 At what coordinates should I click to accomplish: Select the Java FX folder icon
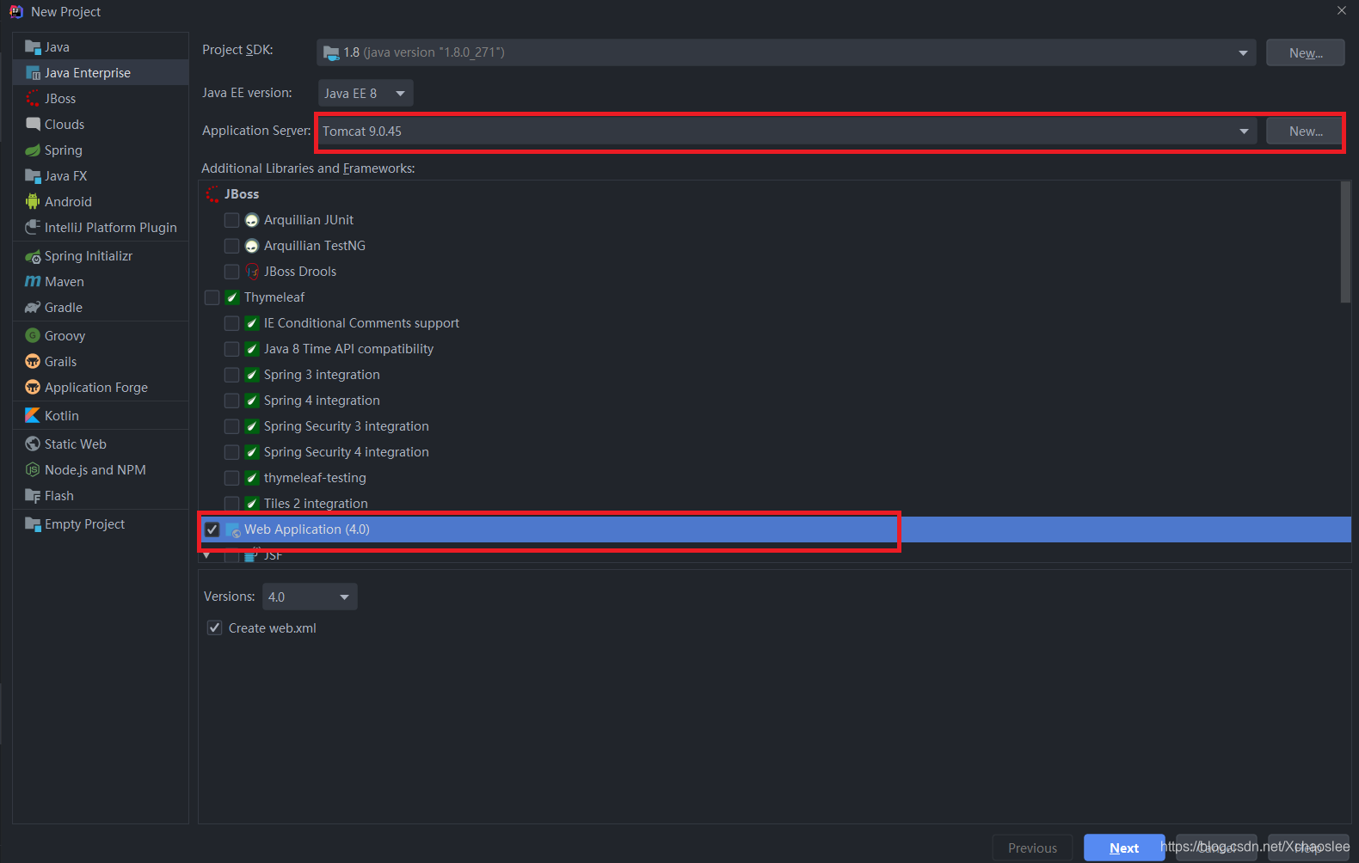[33, 176]
